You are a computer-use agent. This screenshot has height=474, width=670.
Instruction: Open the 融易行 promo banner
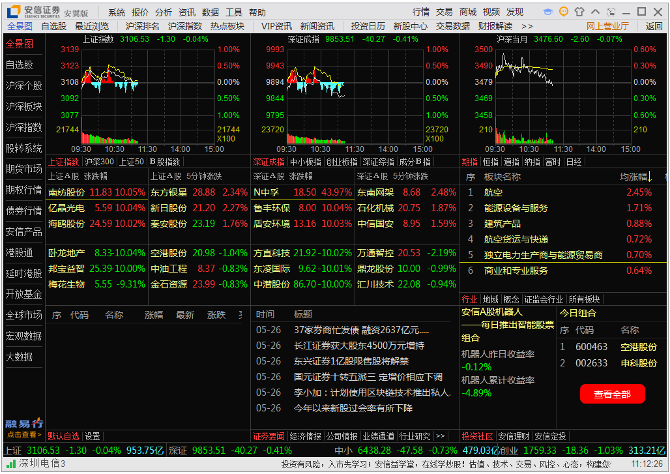coord(24,428)
